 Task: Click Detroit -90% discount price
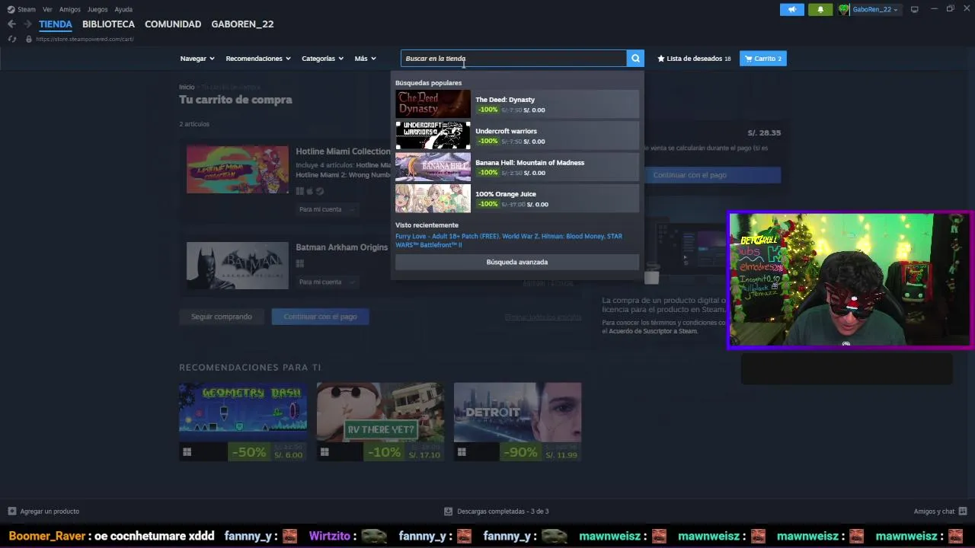(542, 452)
